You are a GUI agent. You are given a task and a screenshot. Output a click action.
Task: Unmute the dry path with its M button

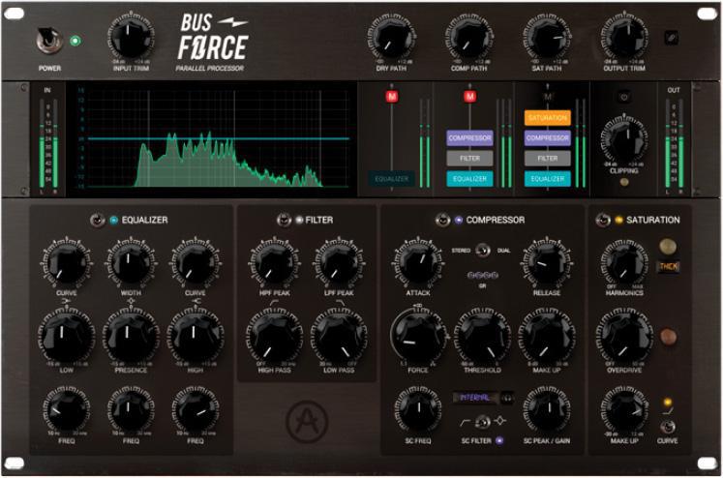[x=392, y=97]
